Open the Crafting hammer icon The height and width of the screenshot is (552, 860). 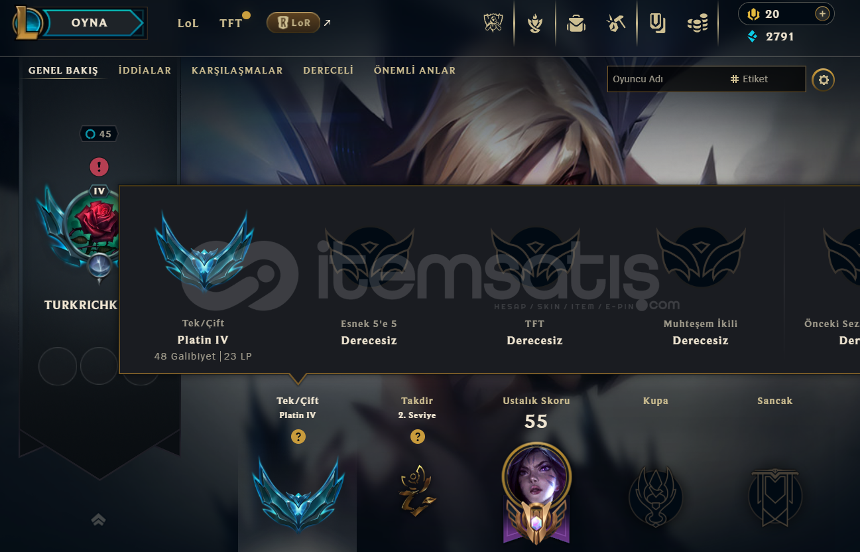tap(616, 24)
